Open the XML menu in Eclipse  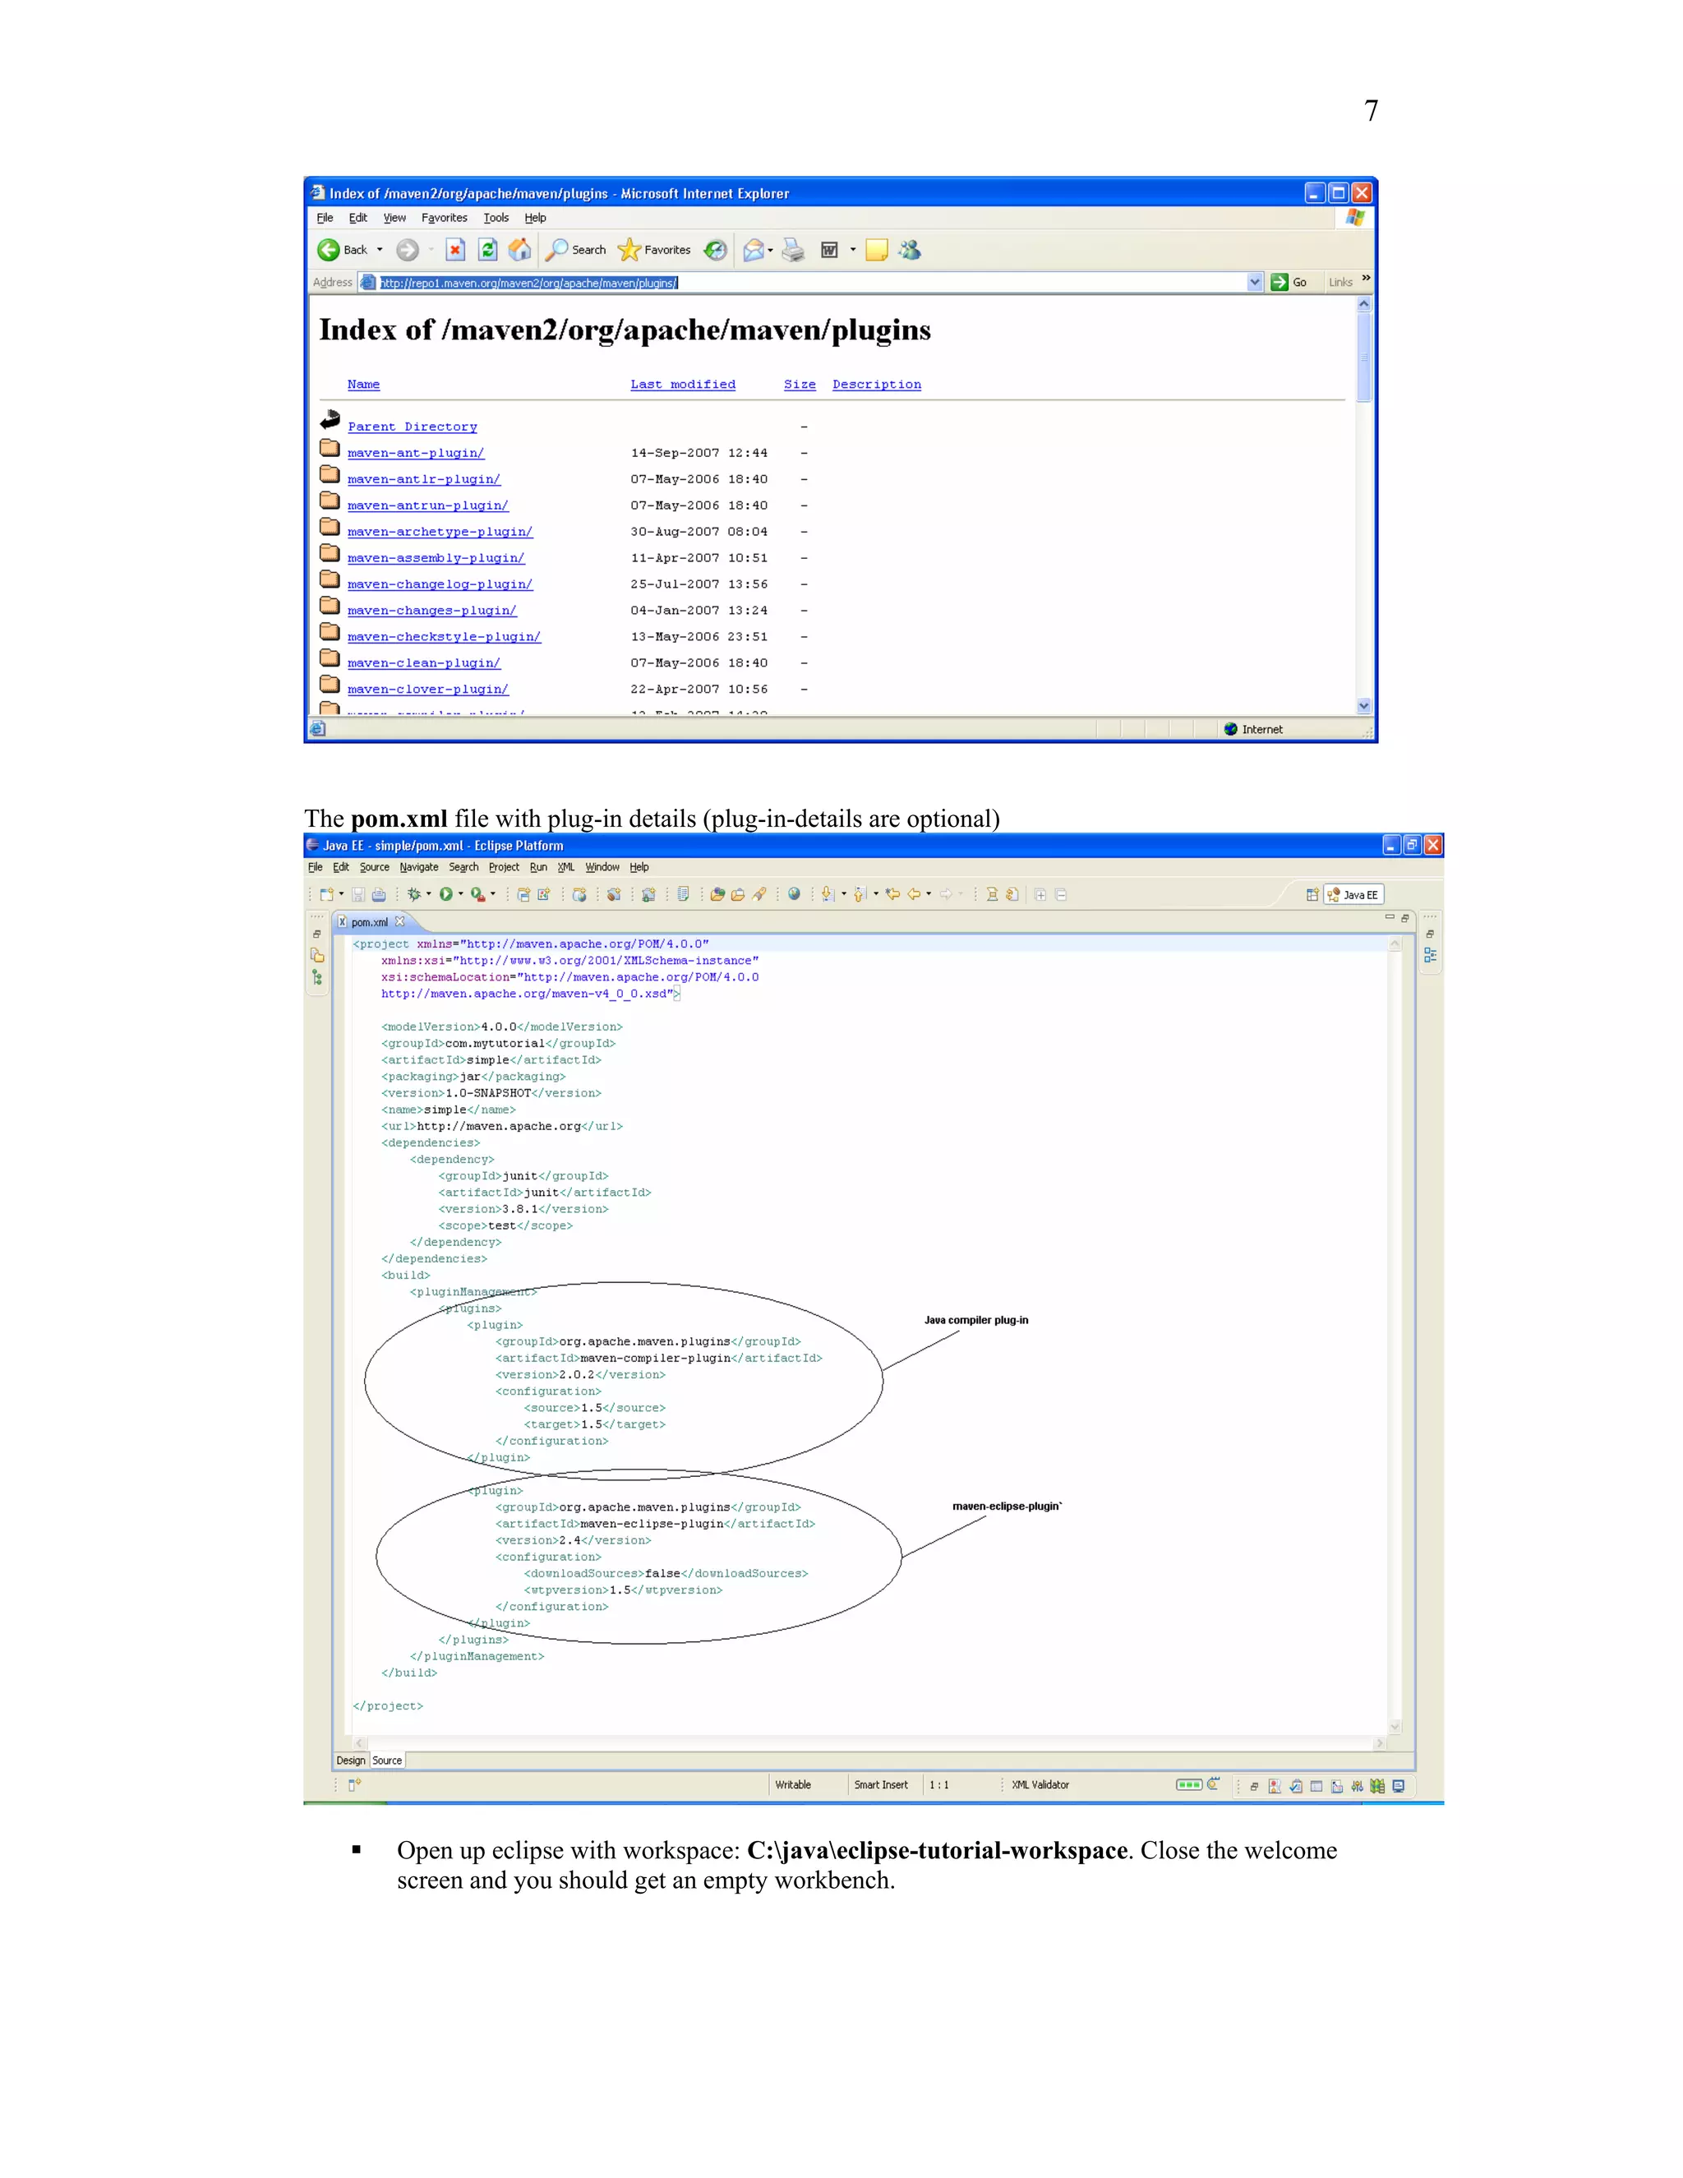(x=565, y=868)
